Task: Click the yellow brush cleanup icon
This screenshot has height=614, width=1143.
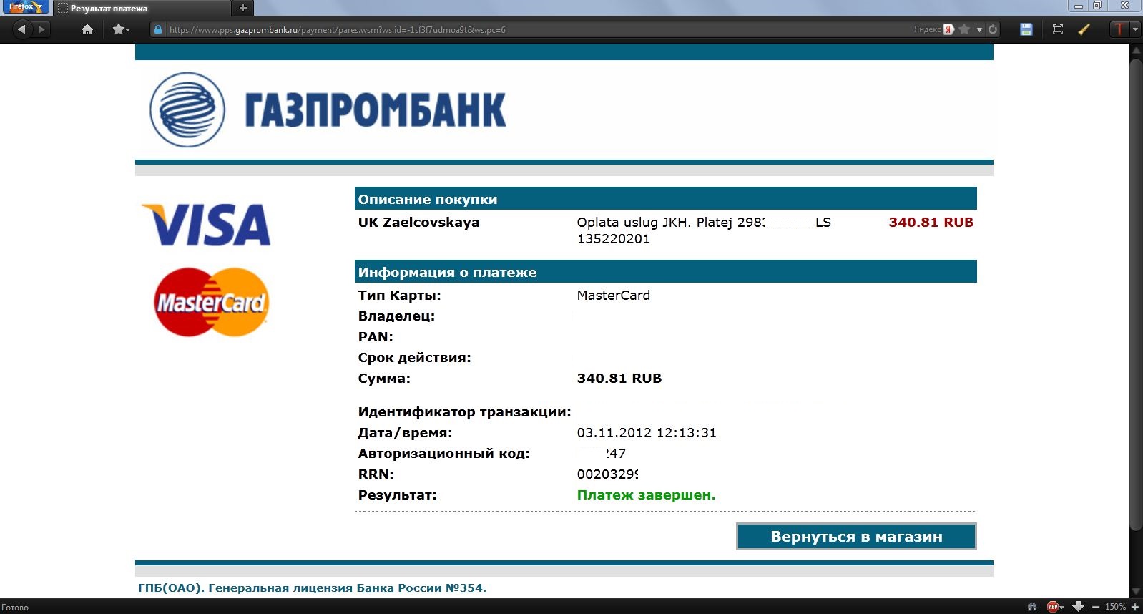Action: (x=1084, y=29)
